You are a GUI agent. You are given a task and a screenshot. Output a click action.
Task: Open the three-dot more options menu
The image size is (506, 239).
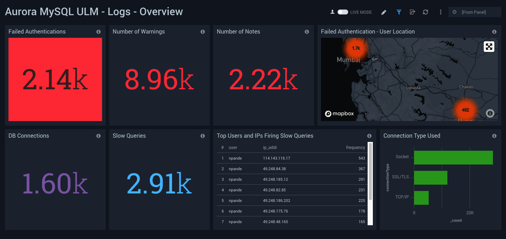tap(440, 12)
